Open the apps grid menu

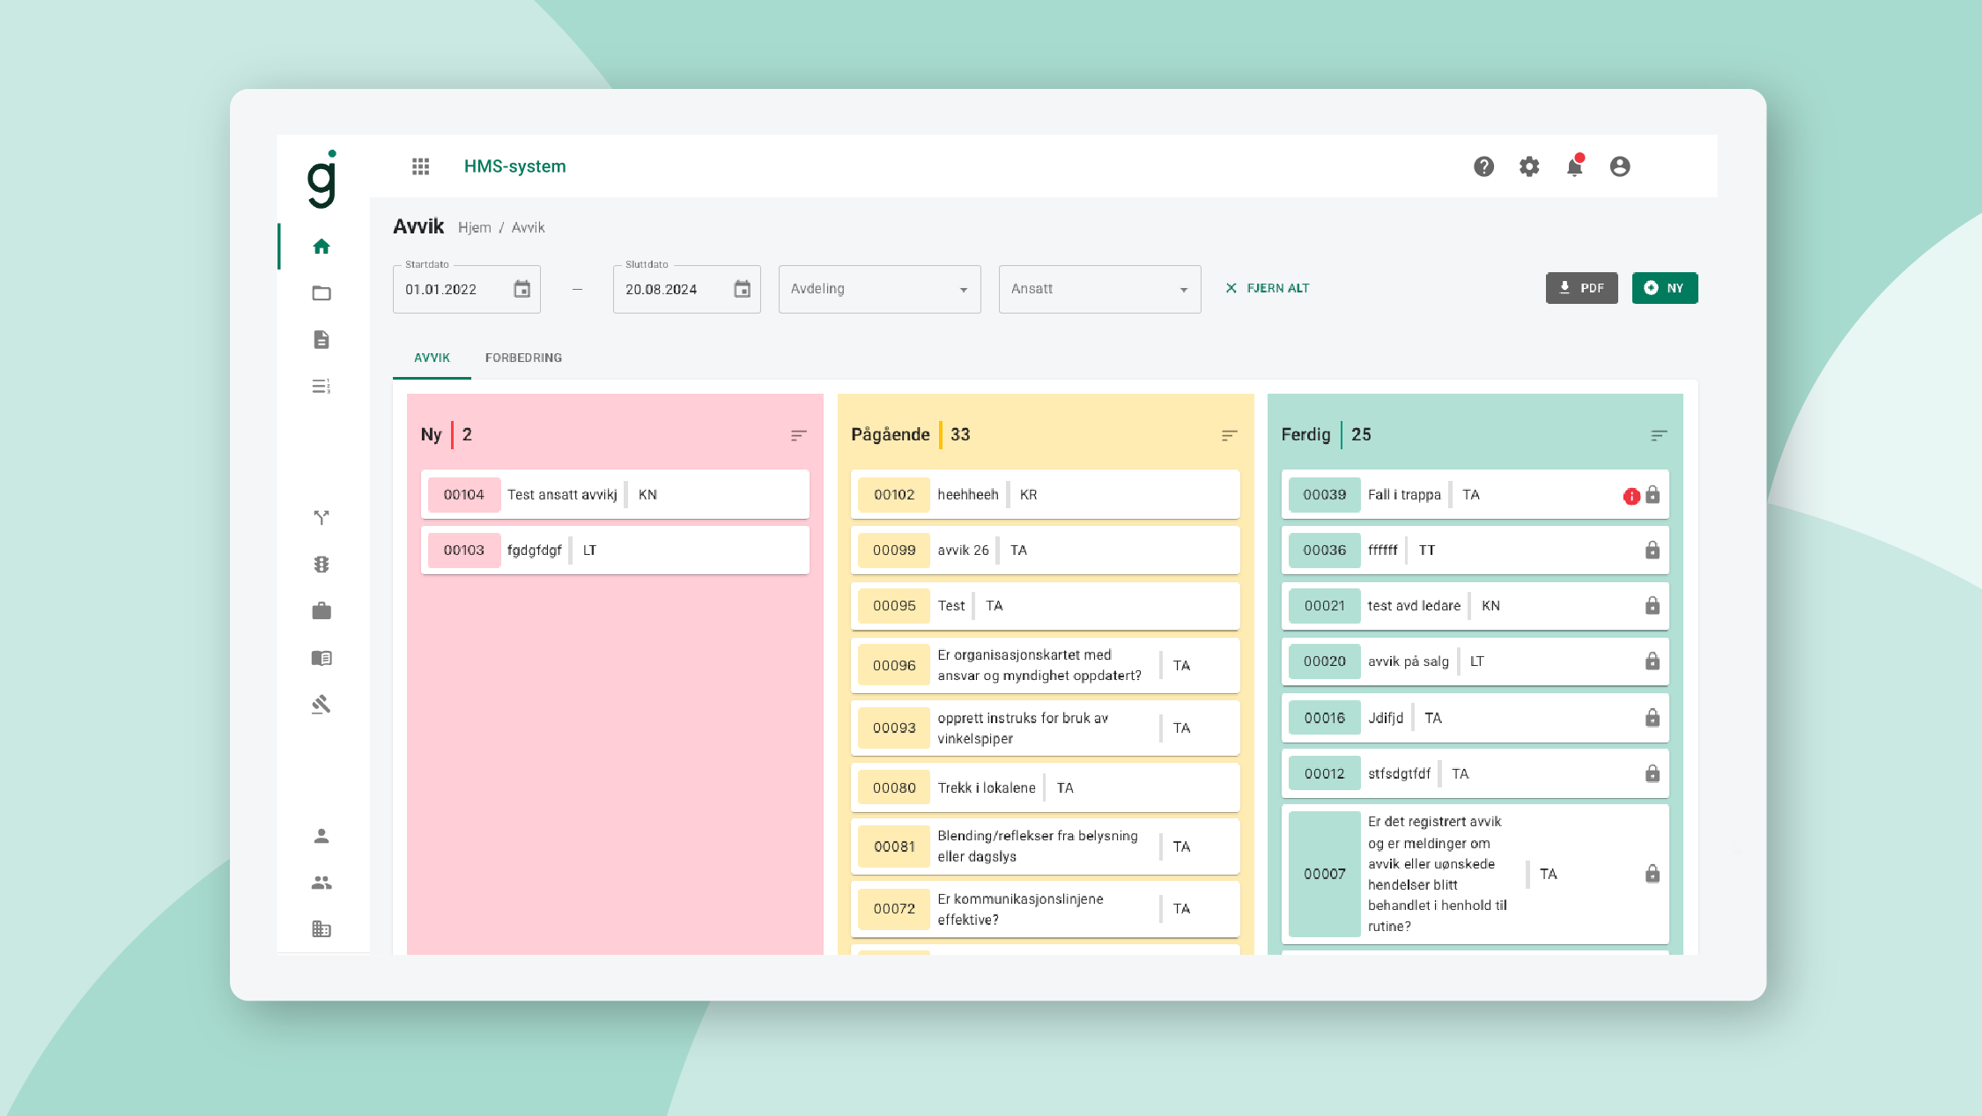[420, 166]
